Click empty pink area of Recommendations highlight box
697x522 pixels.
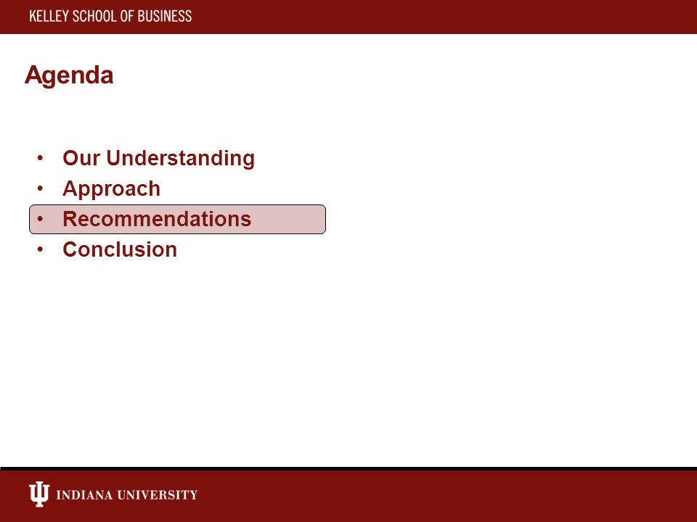tap(289, 219)
